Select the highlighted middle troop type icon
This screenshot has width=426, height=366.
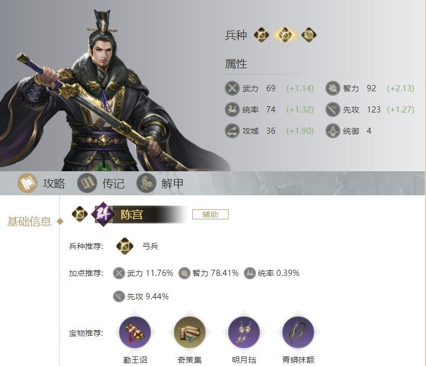tap(285, 35)
